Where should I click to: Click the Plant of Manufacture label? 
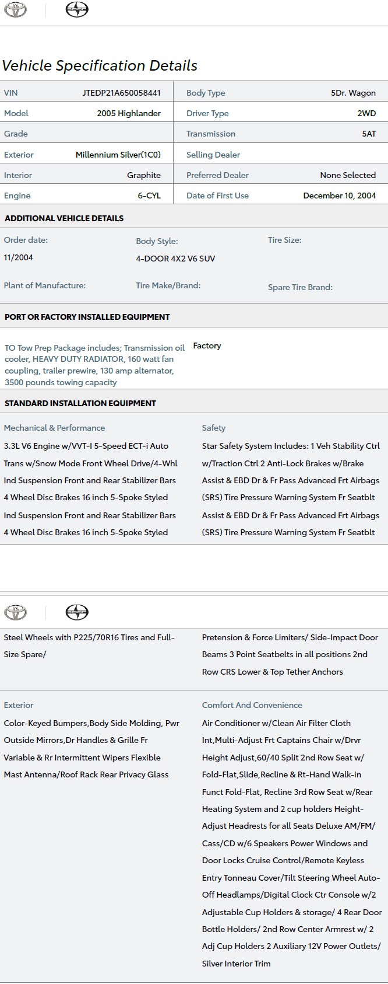click(44, 285)
